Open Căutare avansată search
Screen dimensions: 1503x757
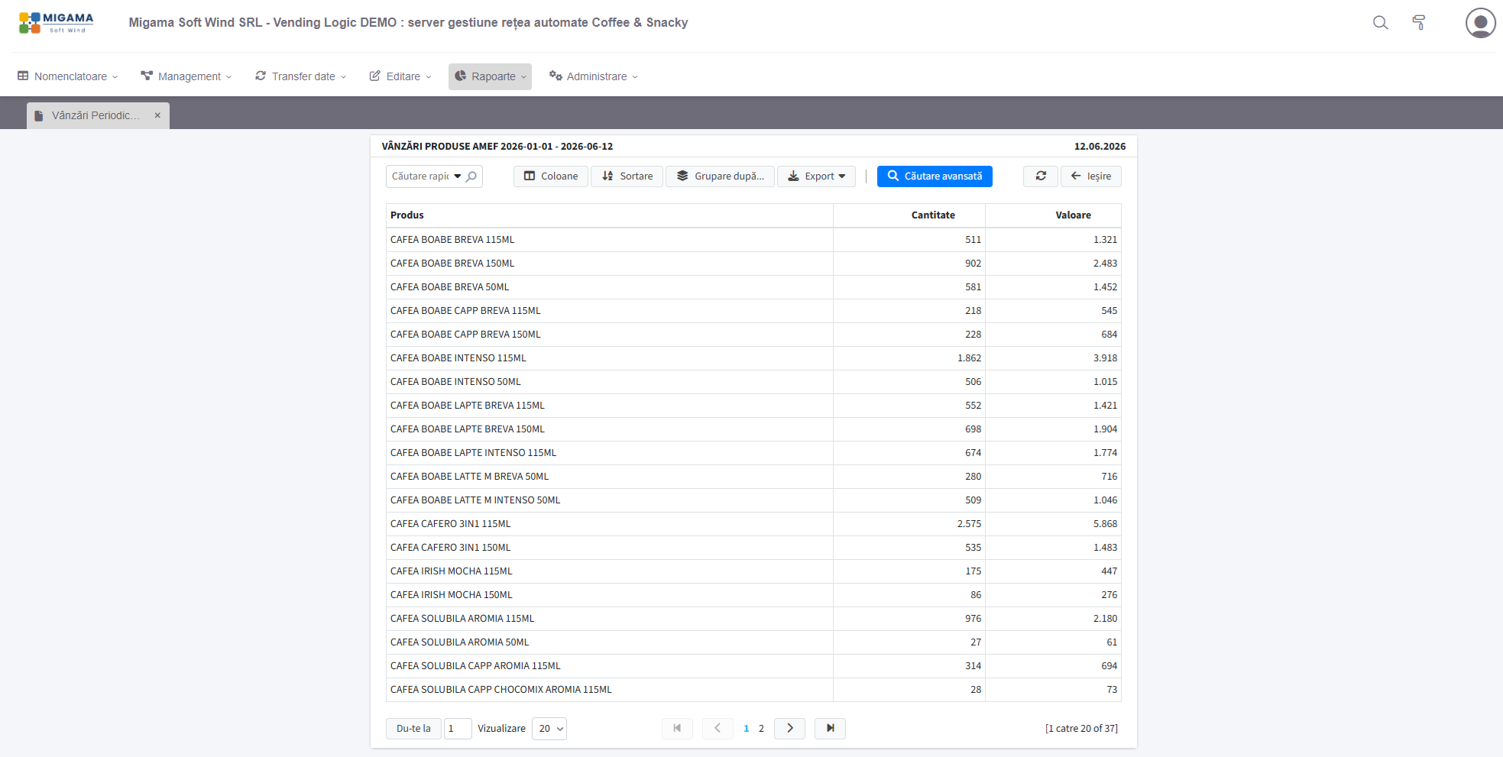tap(935, 176)
